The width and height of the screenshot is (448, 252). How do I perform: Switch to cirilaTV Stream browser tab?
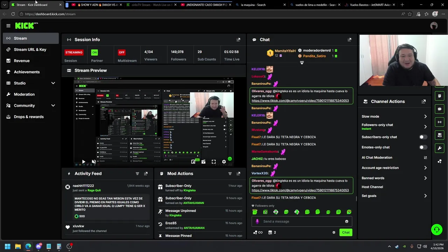[x=151, y=5]
